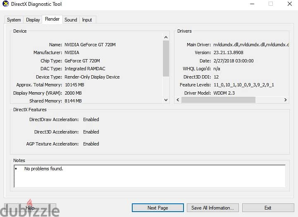This screenshot has width=298, height=217.
Task: Click Approx. Total Memory value 10145 MB
Action: 74,85
